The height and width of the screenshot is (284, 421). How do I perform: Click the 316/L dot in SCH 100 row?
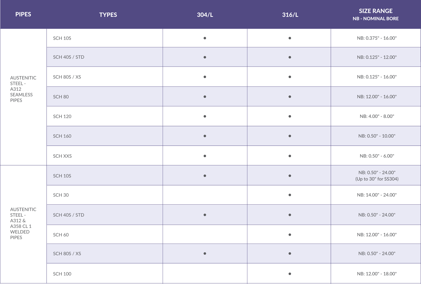(290, 274)
